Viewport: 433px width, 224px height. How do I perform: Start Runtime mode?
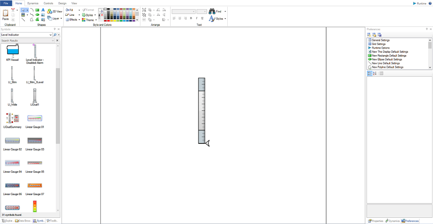point(420,3)
